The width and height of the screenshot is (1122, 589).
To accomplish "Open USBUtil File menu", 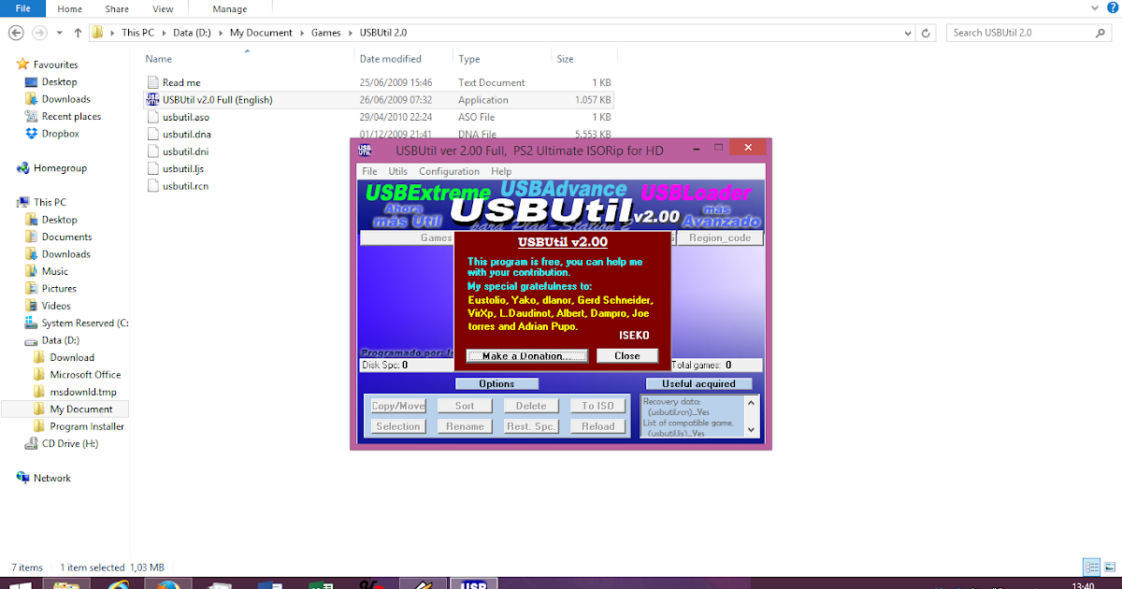I will point(369,171).
